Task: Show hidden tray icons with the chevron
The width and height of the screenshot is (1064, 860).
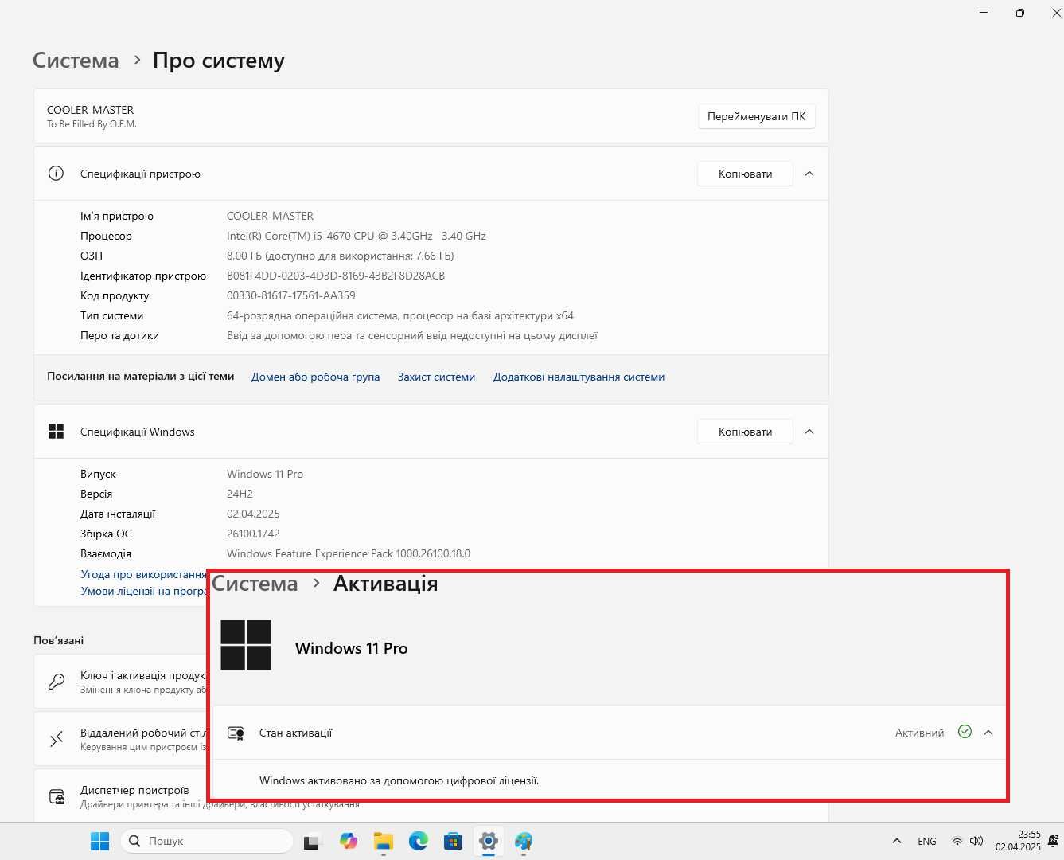Action: (897, 841)
